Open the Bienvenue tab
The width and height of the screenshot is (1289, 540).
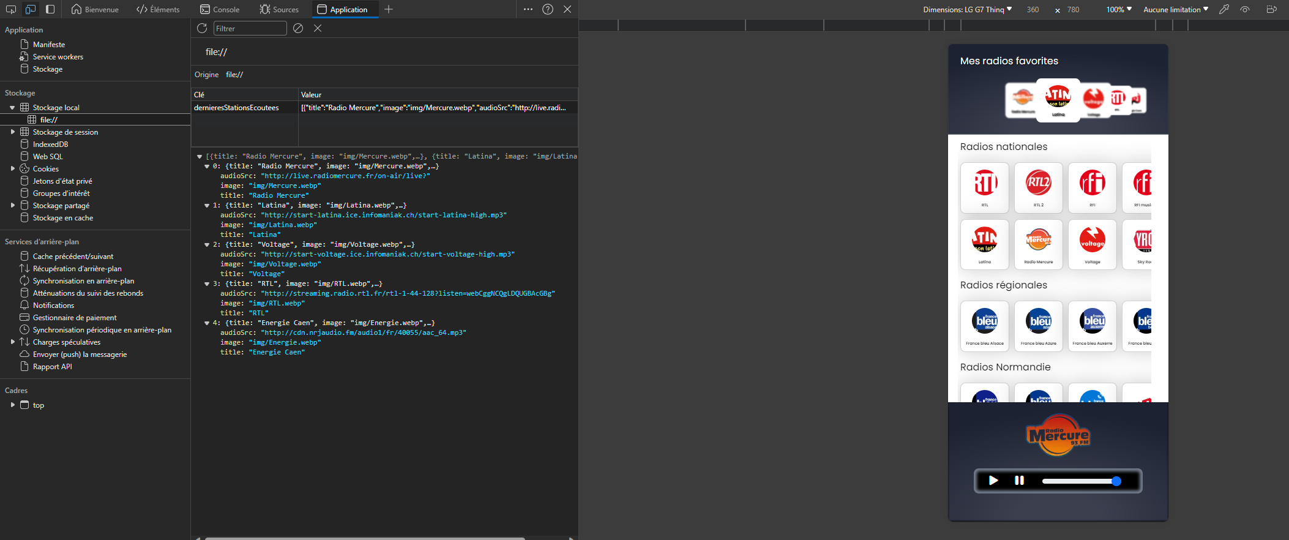(95, 9)
